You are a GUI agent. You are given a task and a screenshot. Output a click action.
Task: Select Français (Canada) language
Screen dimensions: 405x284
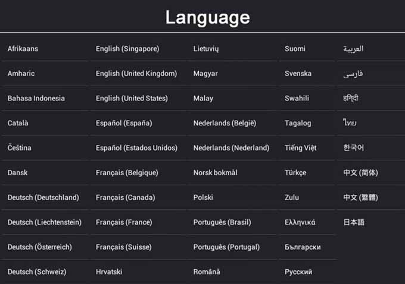click(126, 198)
